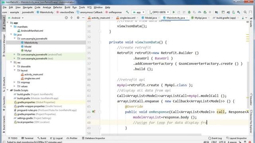This screenshot has height=143, width=255.
Task: Hide the Project panel with minus icon
Action: click(x=83, y=18)
